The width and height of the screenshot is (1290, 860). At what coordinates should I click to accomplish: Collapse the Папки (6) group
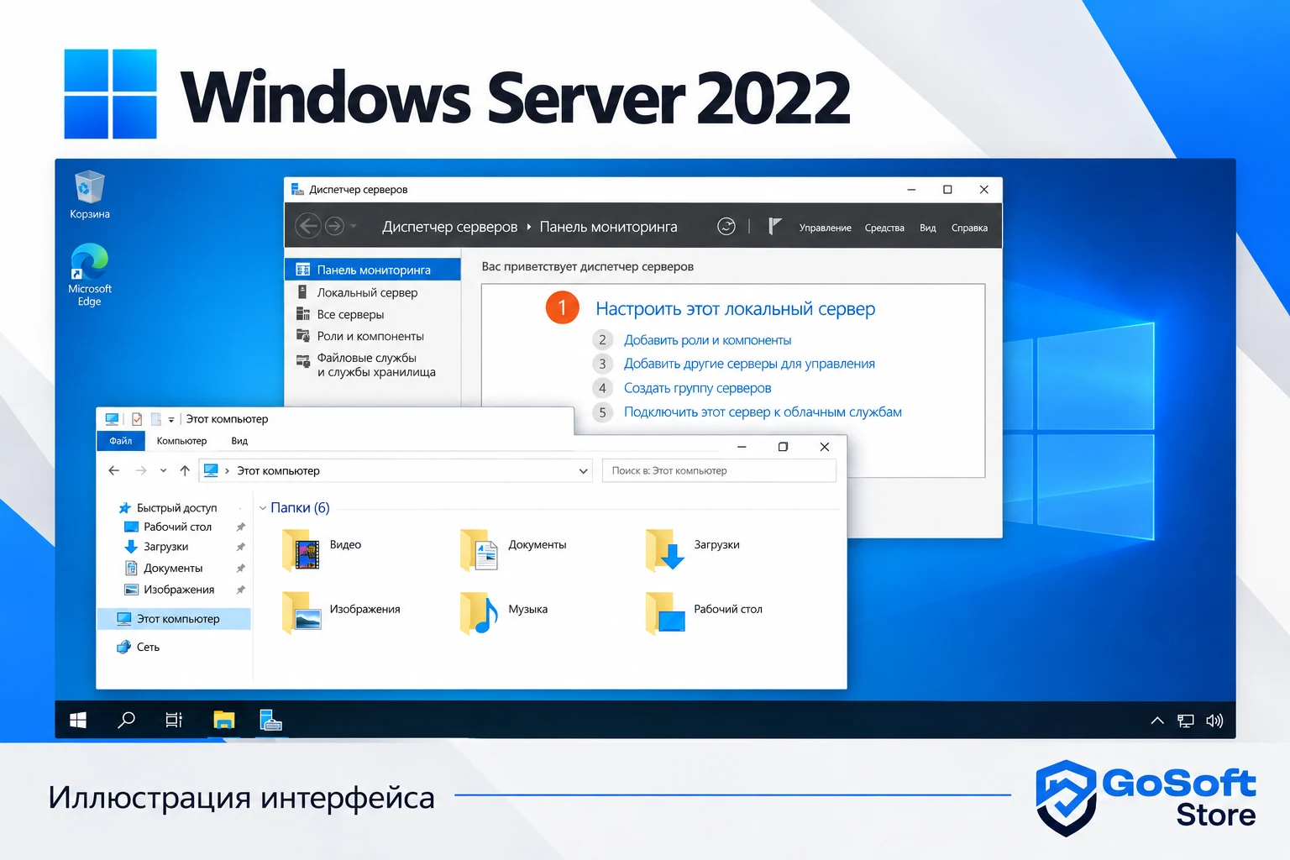click(x=263, y=508)
